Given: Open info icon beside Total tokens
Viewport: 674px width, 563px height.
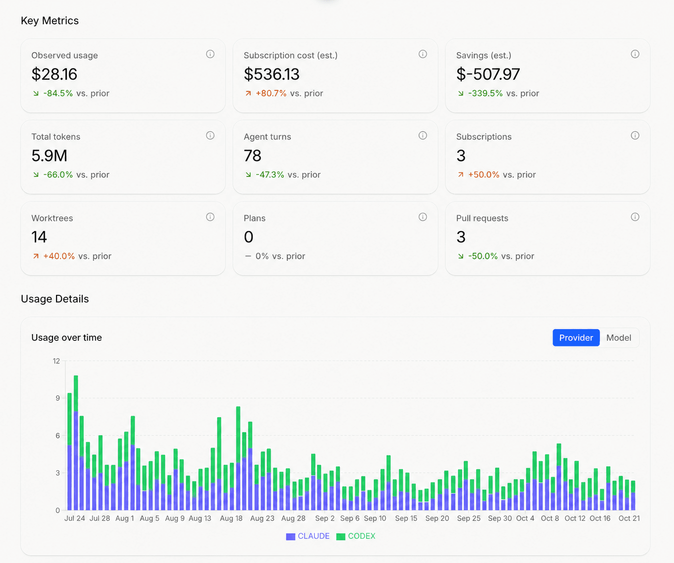Looking at the screenshot, I should click(210, 136).
